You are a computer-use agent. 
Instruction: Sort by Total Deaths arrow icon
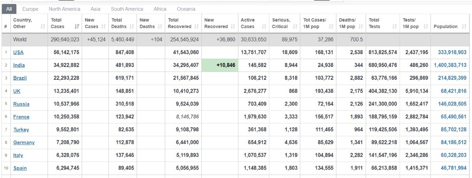(132, 27)
